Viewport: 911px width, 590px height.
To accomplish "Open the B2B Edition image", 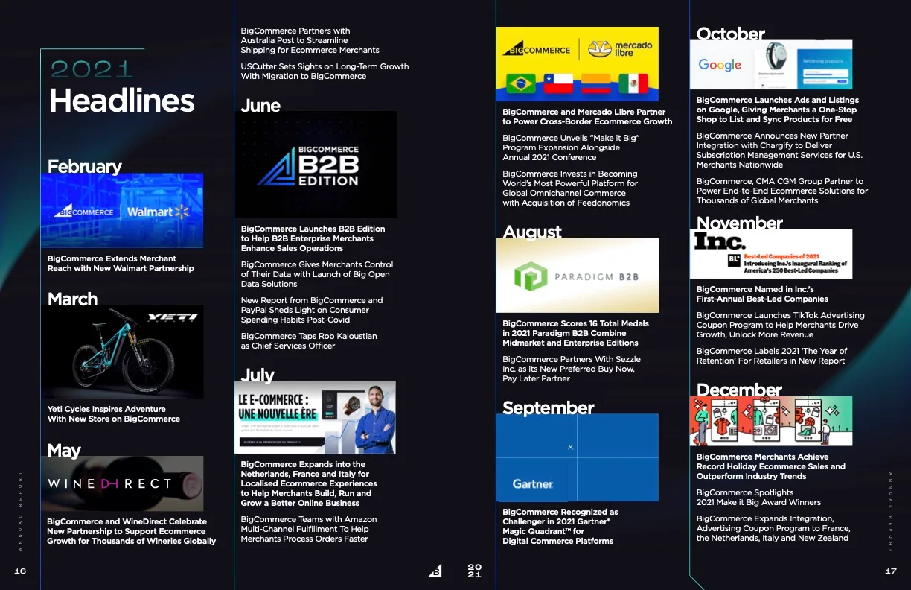I will pos(316,165).
